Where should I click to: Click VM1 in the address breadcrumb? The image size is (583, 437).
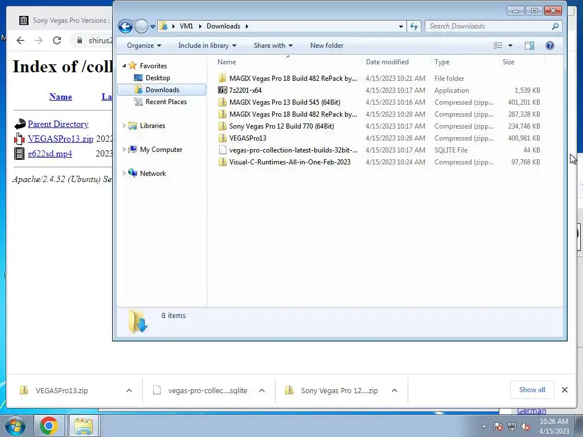[x=186, y=26]
